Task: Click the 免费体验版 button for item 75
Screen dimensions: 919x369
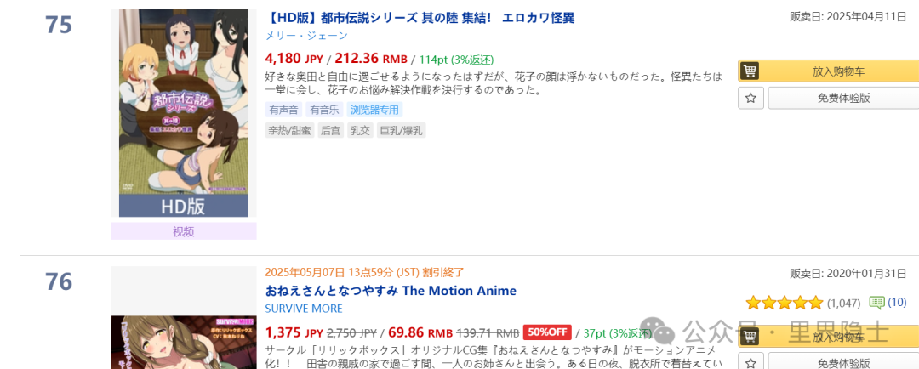Action: pyautogui.click(x=842, y=98)
